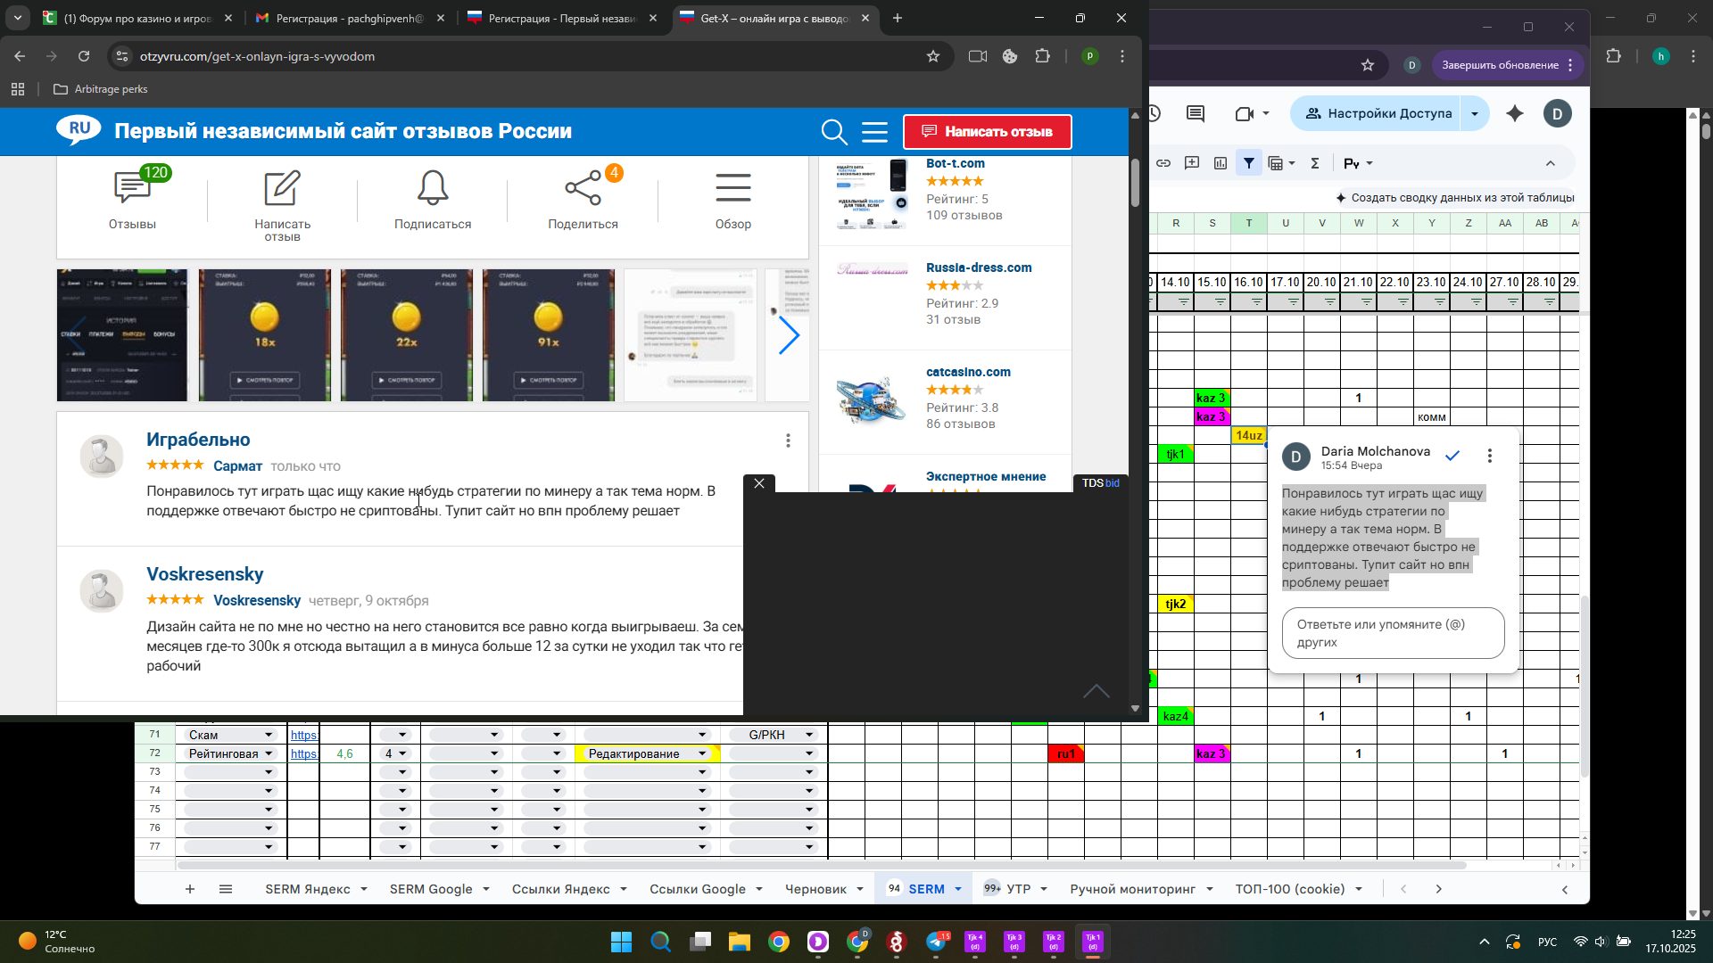Screen dimensions: 1713x963
Task: Open the Bot-t.com review link
Action: 955,163
